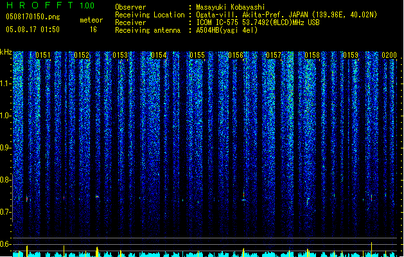Screen dimensions: 404x257
Task: Click the 'Receiver' field label
Action: click(130, 22)
